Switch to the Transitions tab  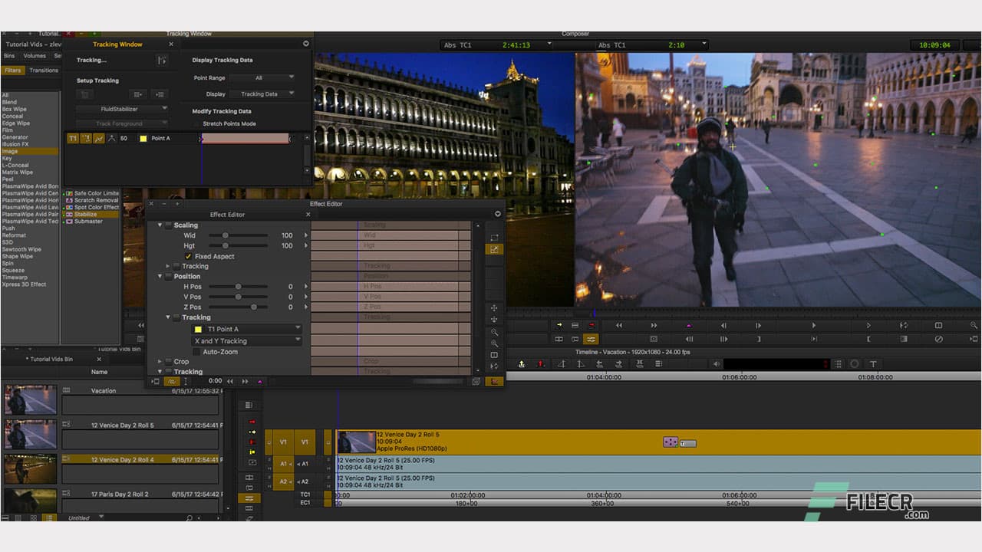[43, 70]
